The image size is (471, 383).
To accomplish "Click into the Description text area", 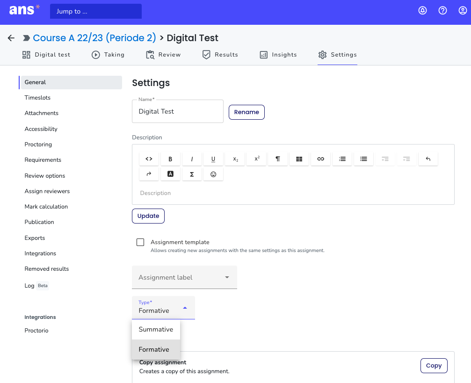I will click(x=293, y=193).
